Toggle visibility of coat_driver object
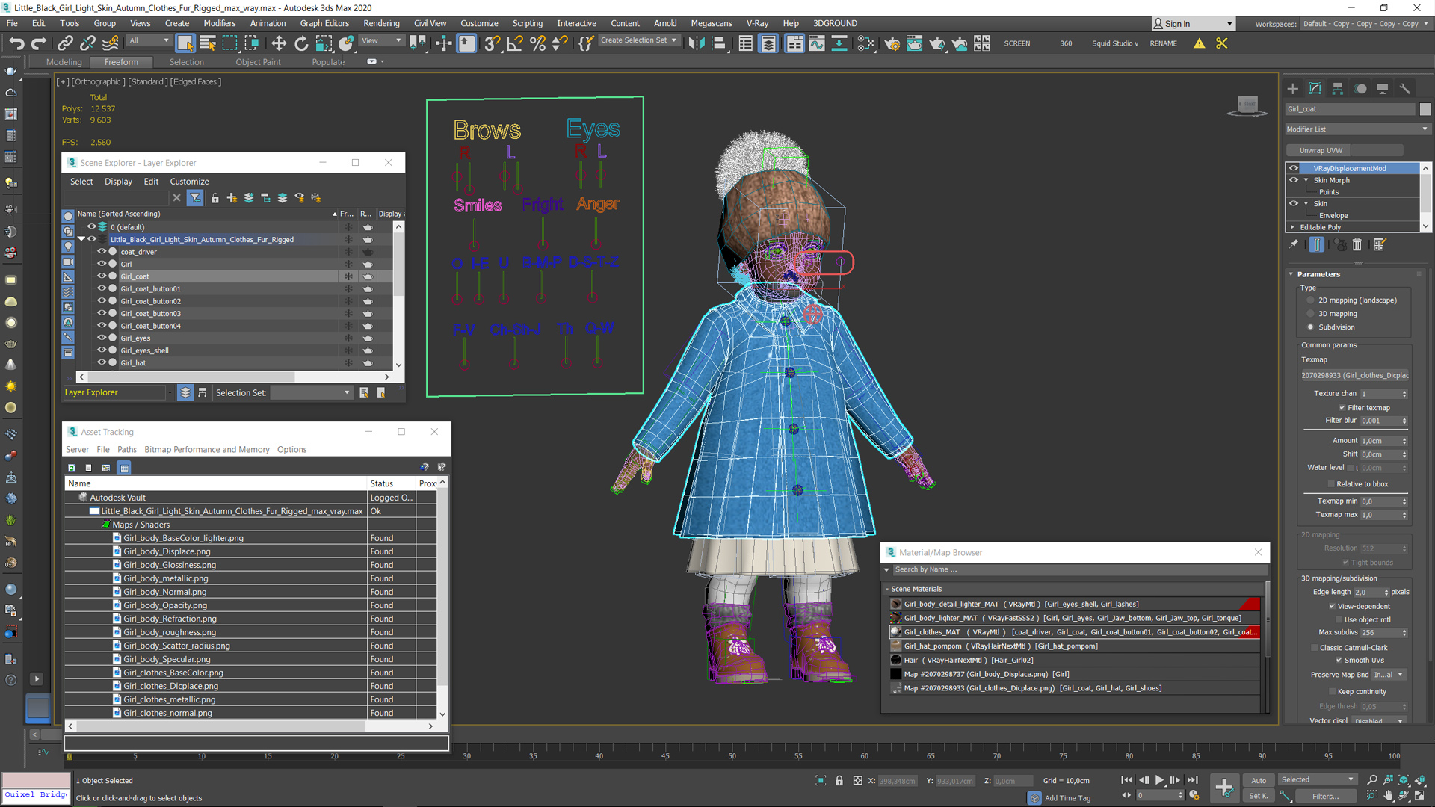Viewport: 1435px width, 807px height. [102, 252]
